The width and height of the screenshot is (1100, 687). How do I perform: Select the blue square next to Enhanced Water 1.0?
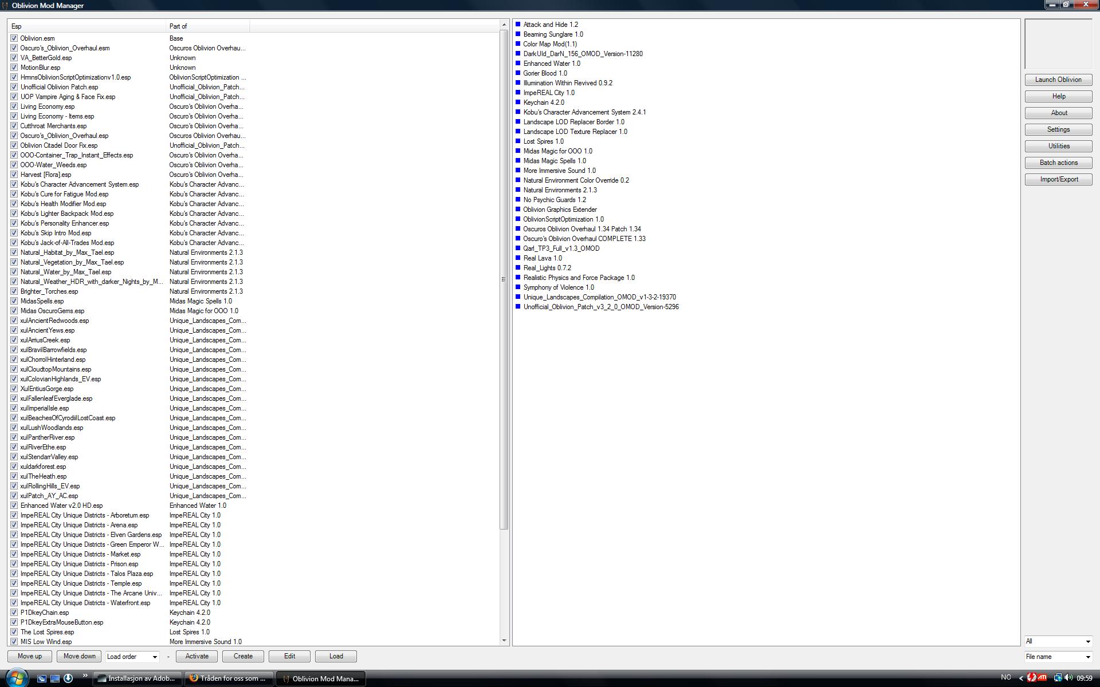click(x=518, y=63)
